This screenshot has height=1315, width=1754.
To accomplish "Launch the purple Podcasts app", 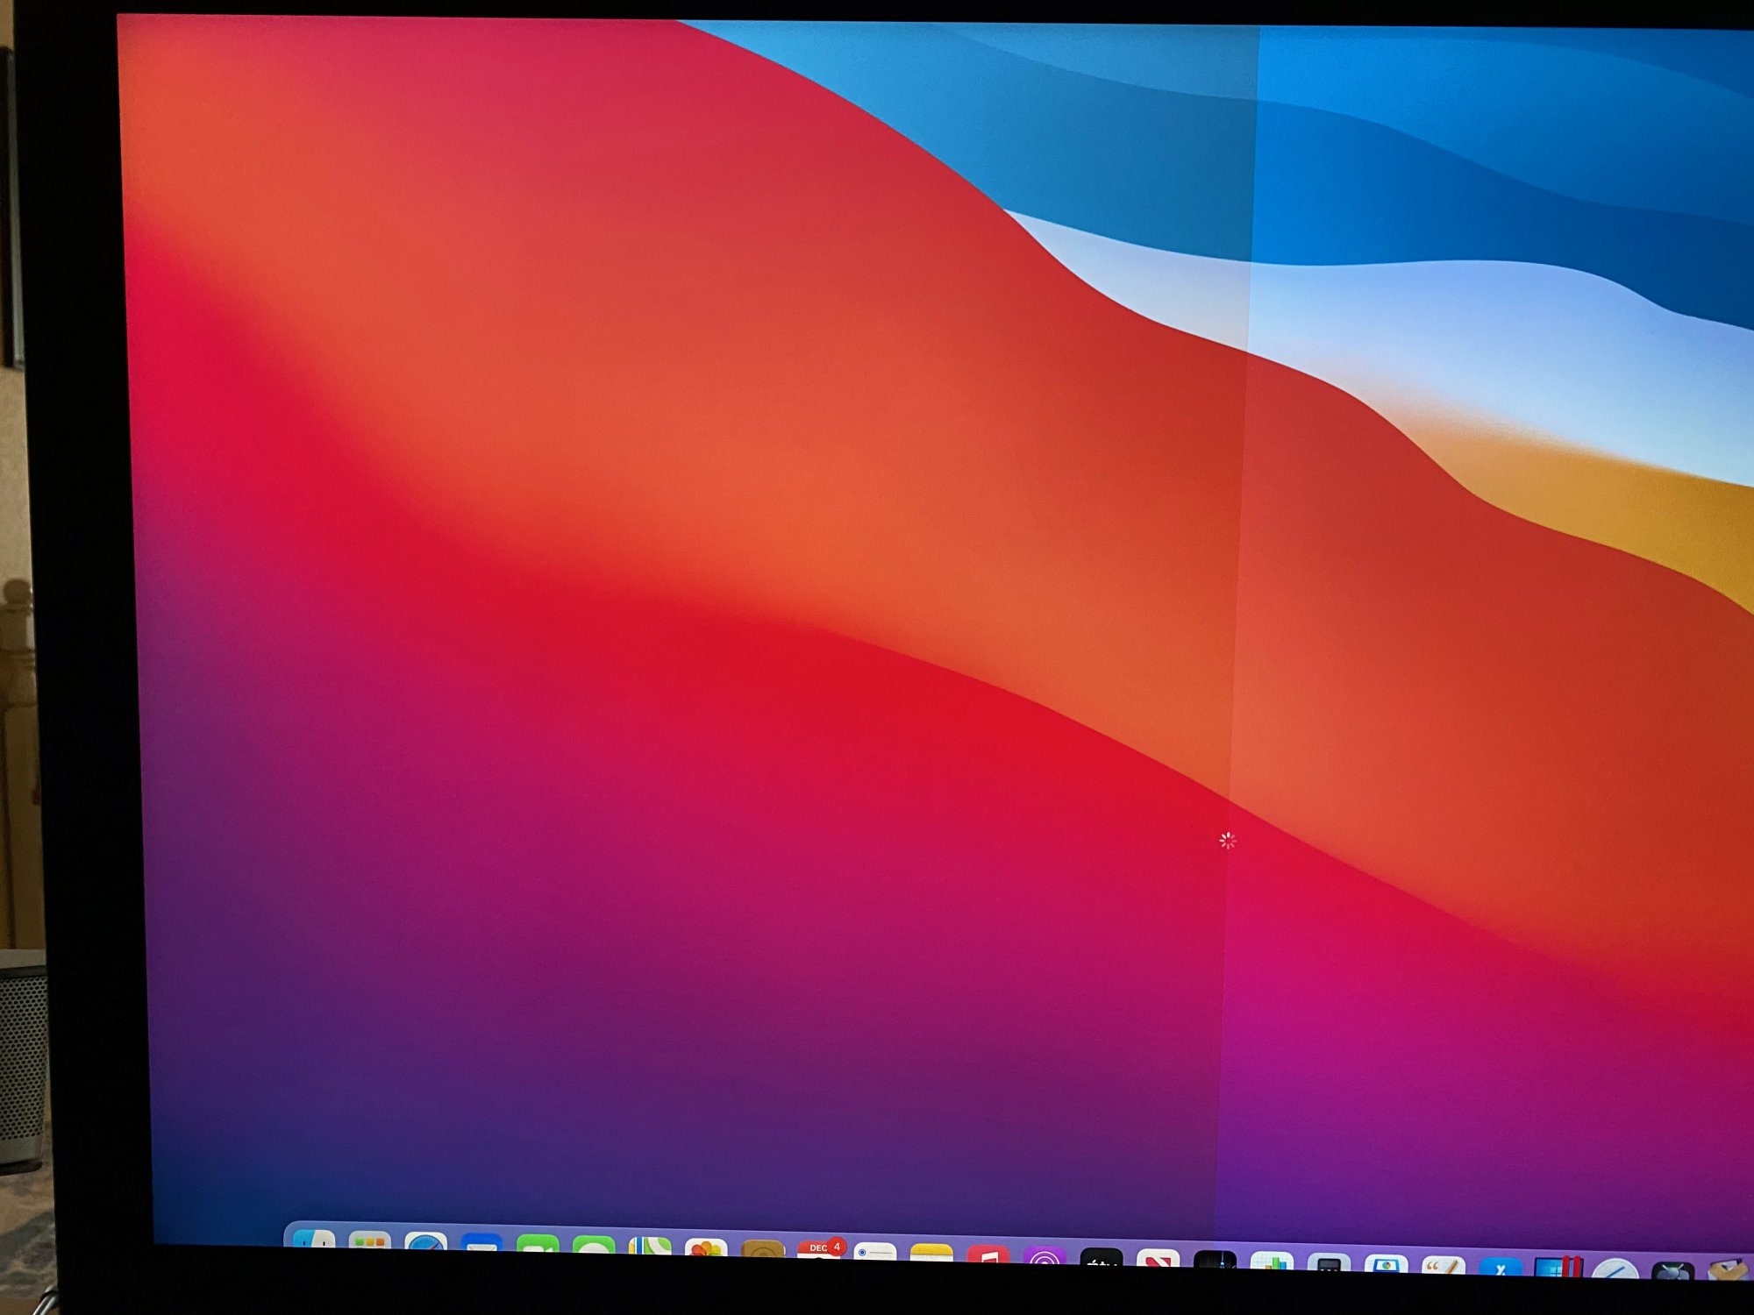I will [1044, 1256].
